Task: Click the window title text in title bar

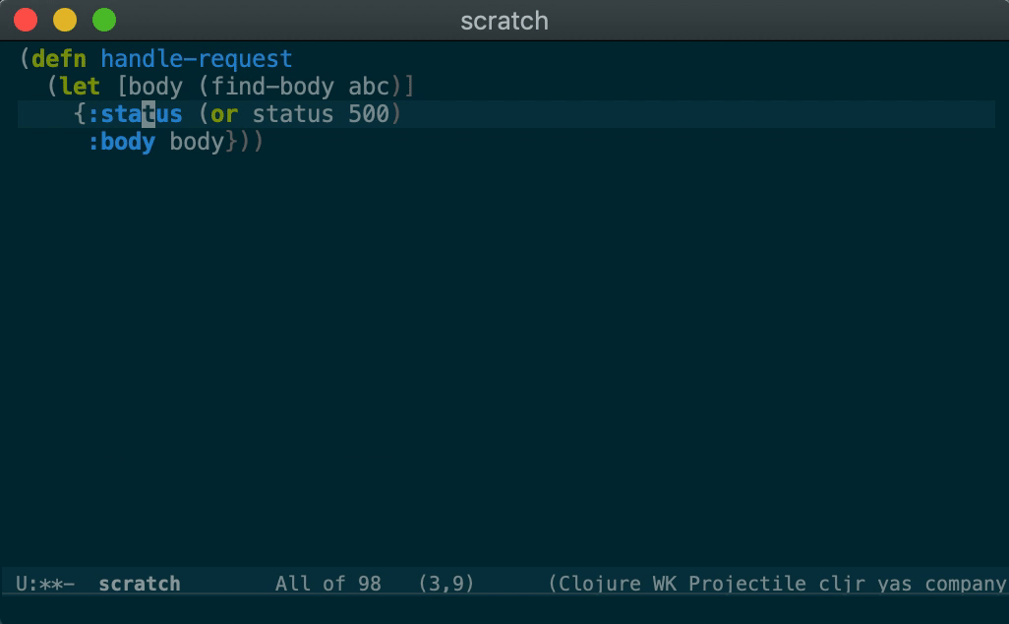Action: coord(504,21)
